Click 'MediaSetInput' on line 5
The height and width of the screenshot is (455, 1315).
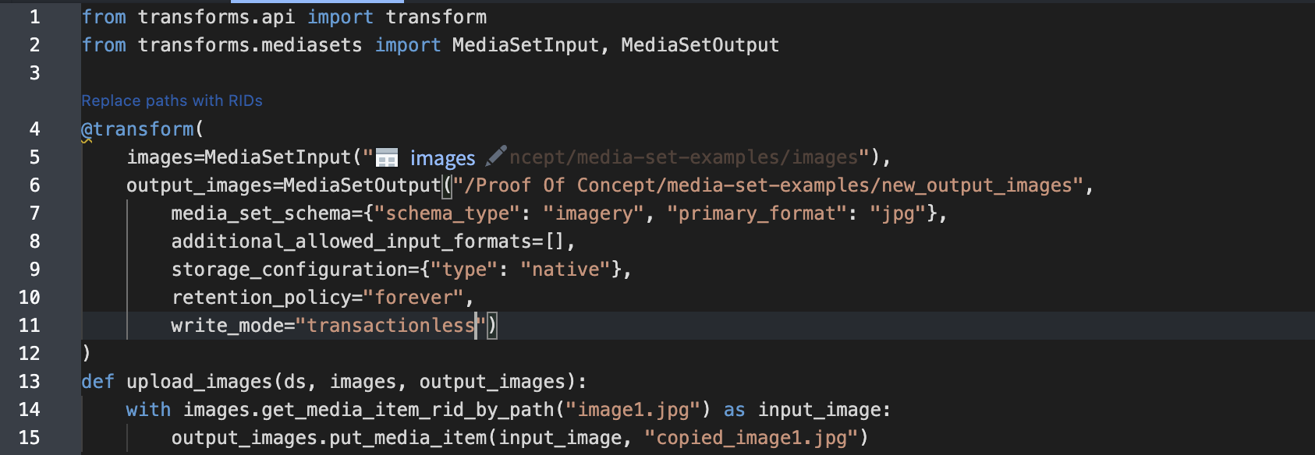pos(278,157)
